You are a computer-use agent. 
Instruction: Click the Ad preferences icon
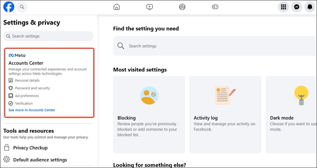click(x=11, y=96)
